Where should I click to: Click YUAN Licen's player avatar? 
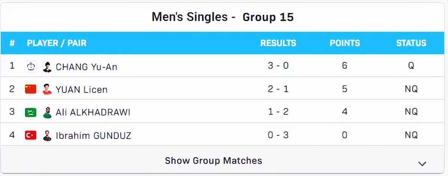[x=47, y=90]
